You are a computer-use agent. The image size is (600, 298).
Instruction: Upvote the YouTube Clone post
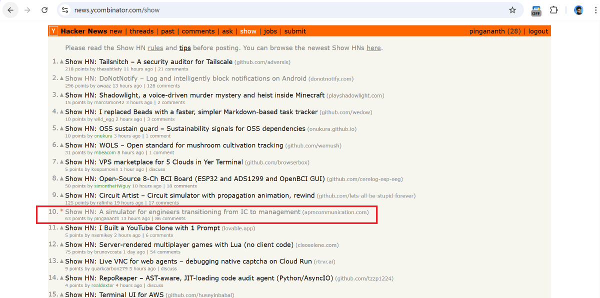62,228
